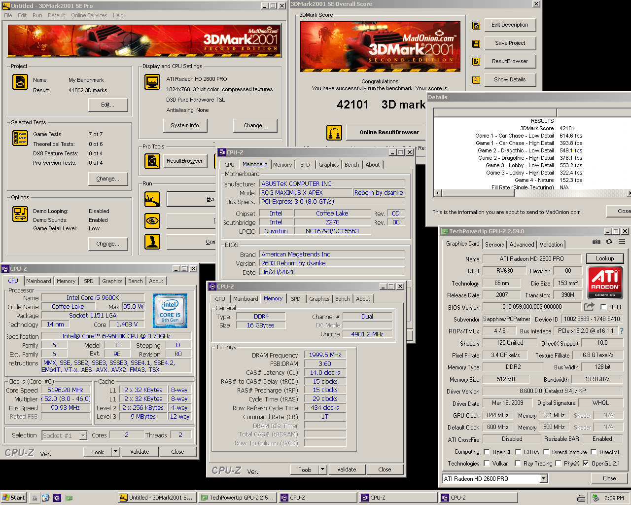
Task: Open the Graphics tab in the CPU-Z CPU window
Action: 112,281
